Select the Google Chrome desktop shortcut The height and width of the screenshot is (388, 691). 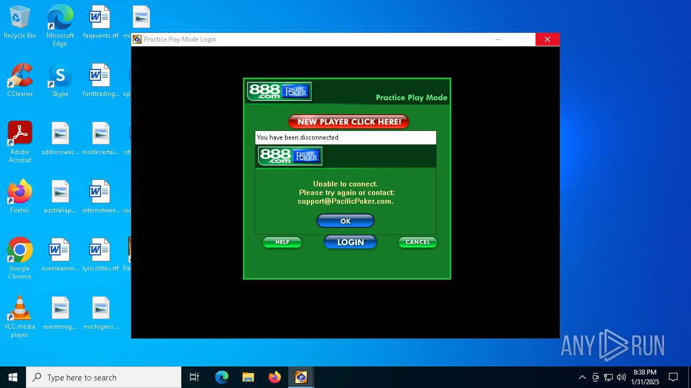pos(20,259)
